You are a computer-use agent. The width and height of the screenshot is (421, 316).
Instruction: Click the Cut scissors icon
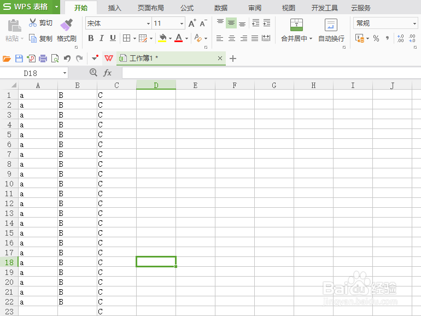click(x=33, y=23)
